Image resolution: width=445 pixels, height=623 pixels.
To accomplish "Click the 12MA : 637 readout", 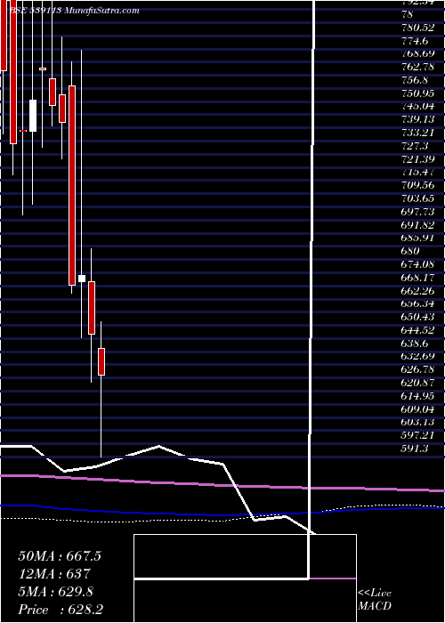I will click(54, 574).
